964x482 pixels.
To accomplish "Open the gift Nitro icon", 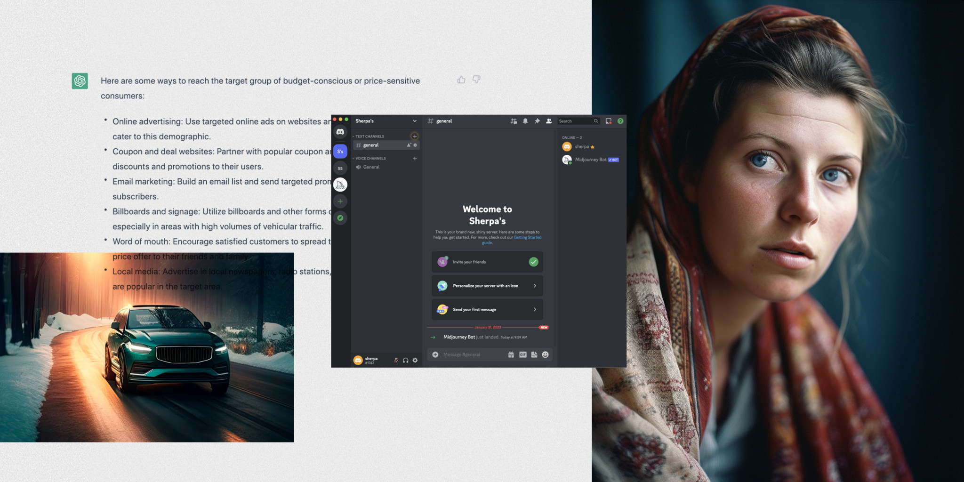I will (511, 354).
